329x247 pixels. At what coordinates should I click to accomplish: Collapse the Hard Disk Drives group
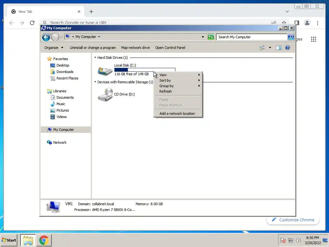[x=95, y=57]
